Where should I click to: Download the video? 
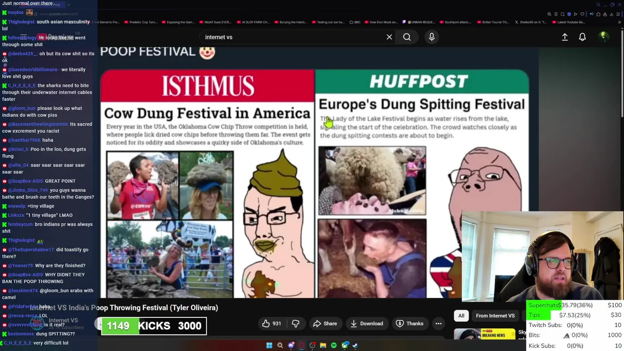click(367, 324)
